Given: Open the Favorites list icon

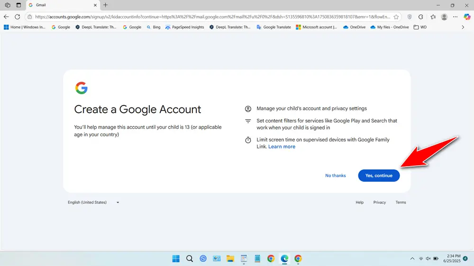Looking at the screenshot, I should point(433,17).
